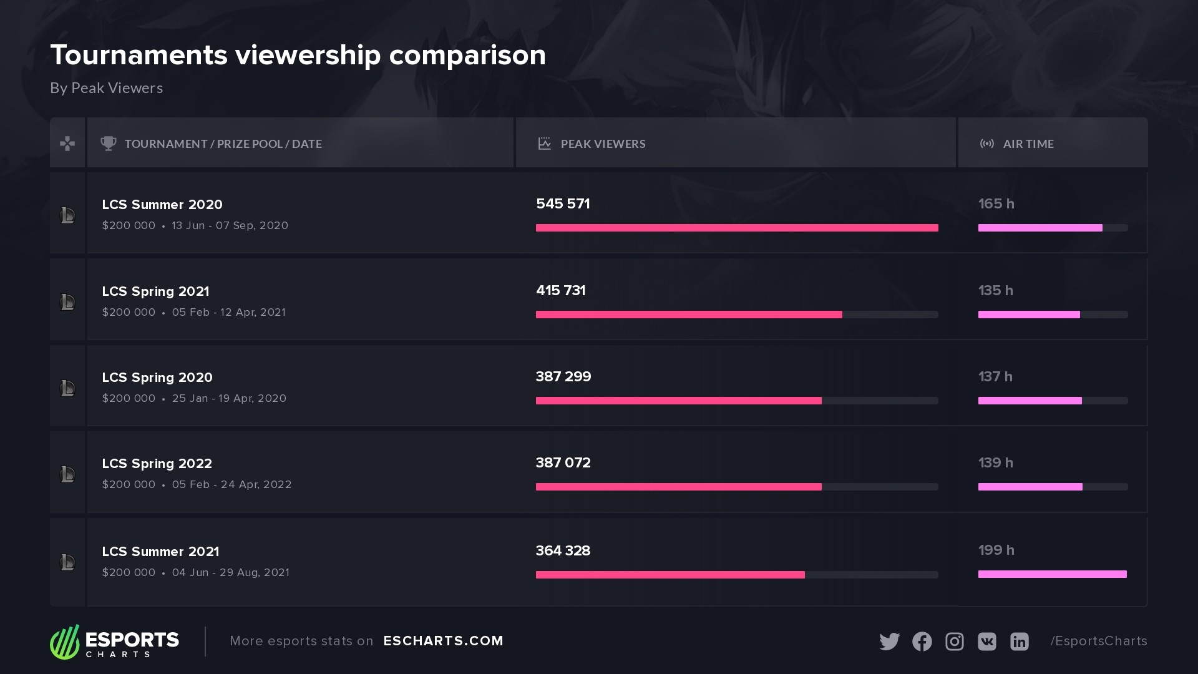Click the /EsportsCharts handle text

1098,641
